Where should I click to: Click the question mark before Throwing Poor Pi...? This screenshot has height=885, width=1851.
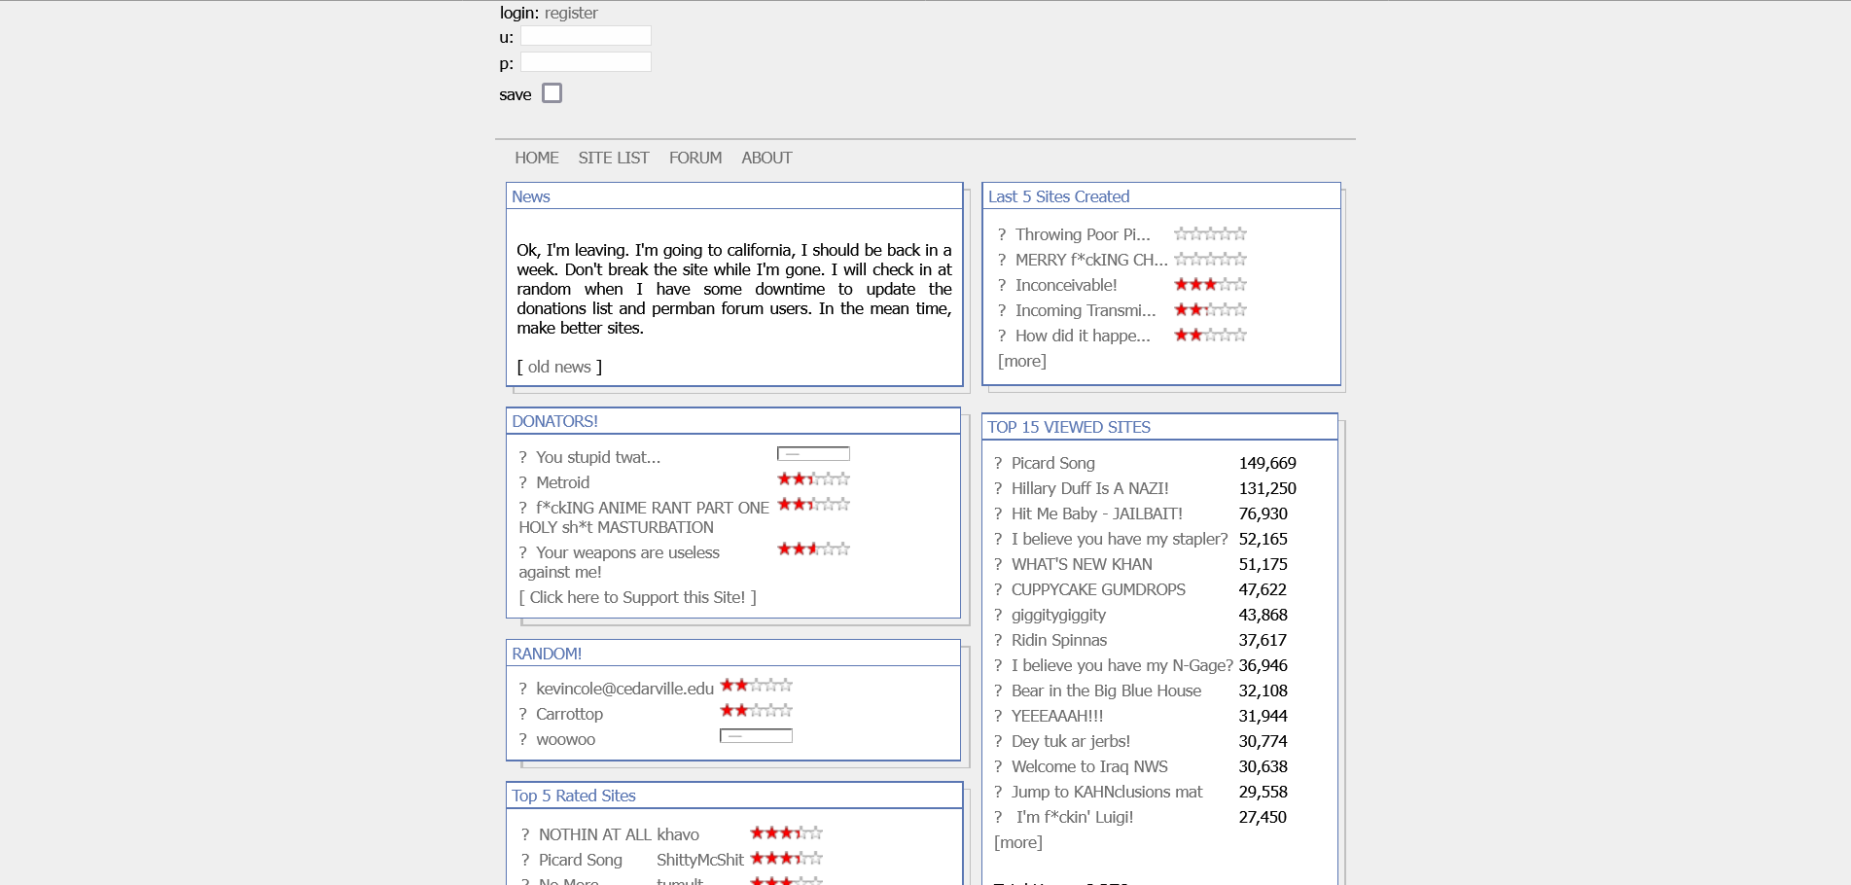pos(1002,234)
